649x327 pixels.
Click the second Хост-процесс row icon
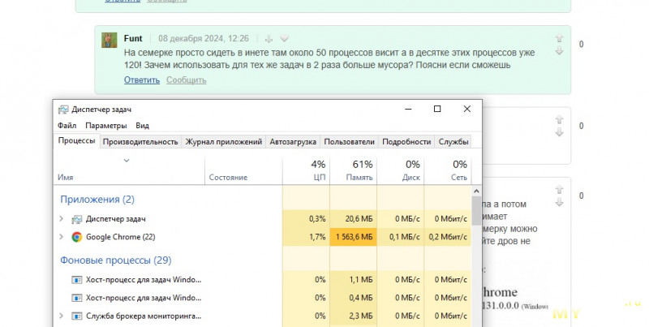[76, 298]
